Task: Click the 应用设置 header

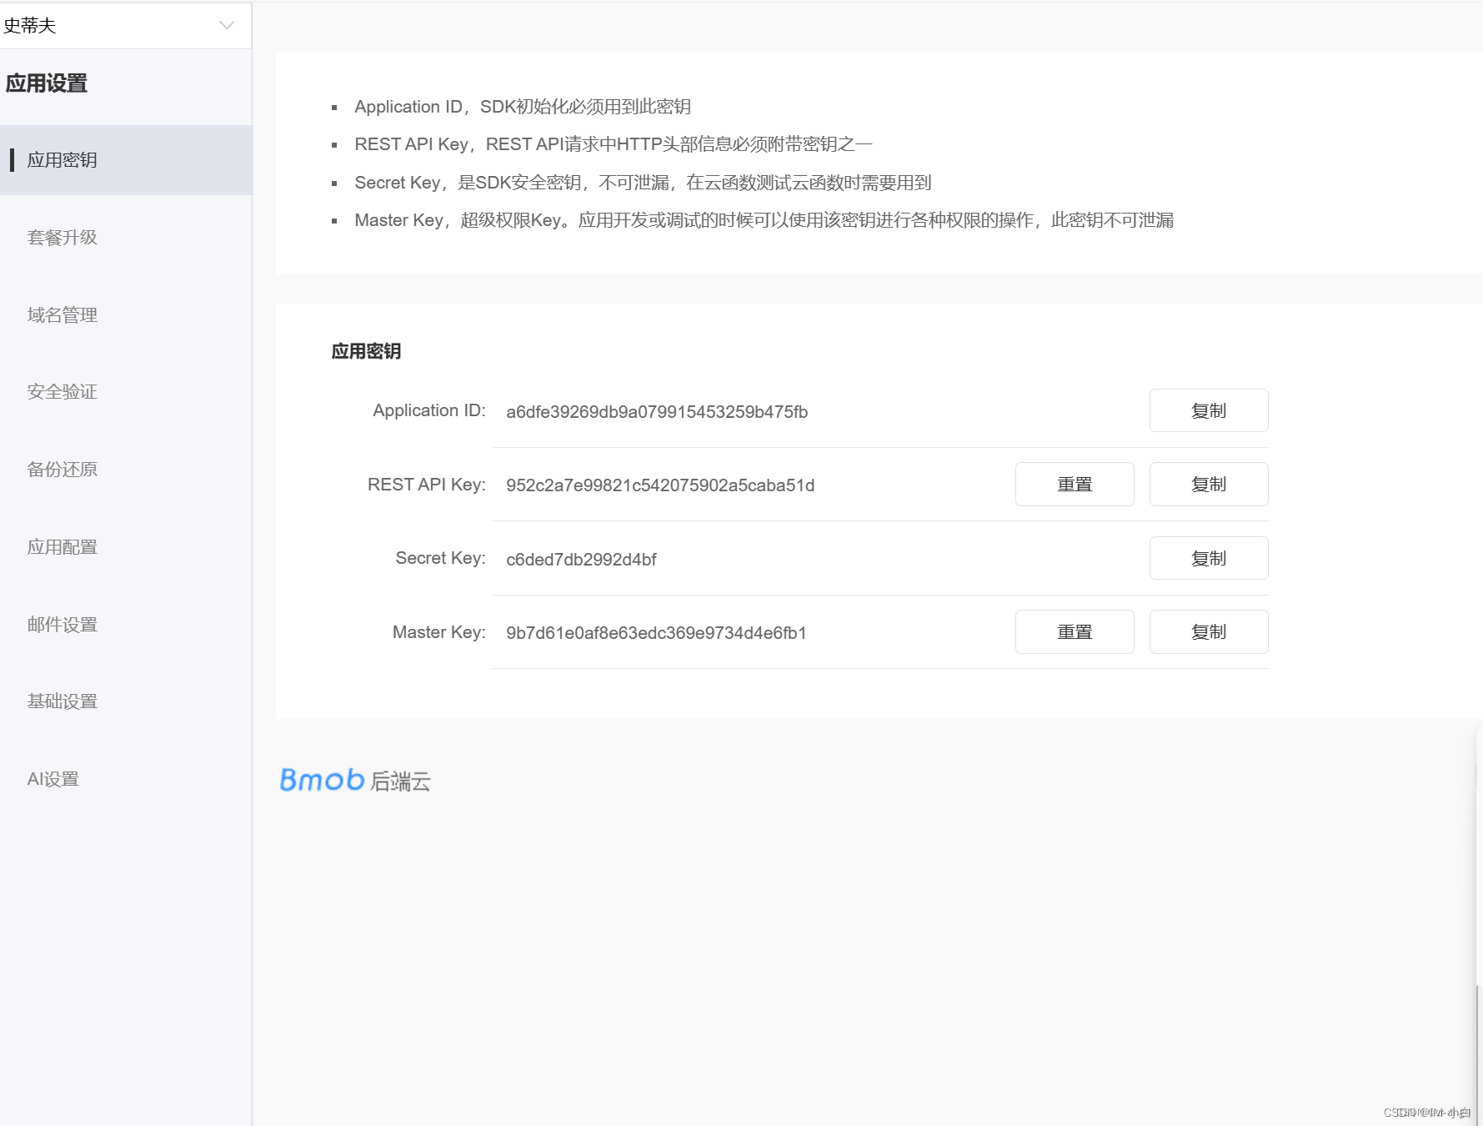Action: [x=45, y=83]
